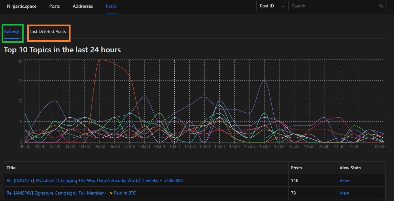Select the Patrol menu item
This screenshot has height=201, width=394.
112,6
